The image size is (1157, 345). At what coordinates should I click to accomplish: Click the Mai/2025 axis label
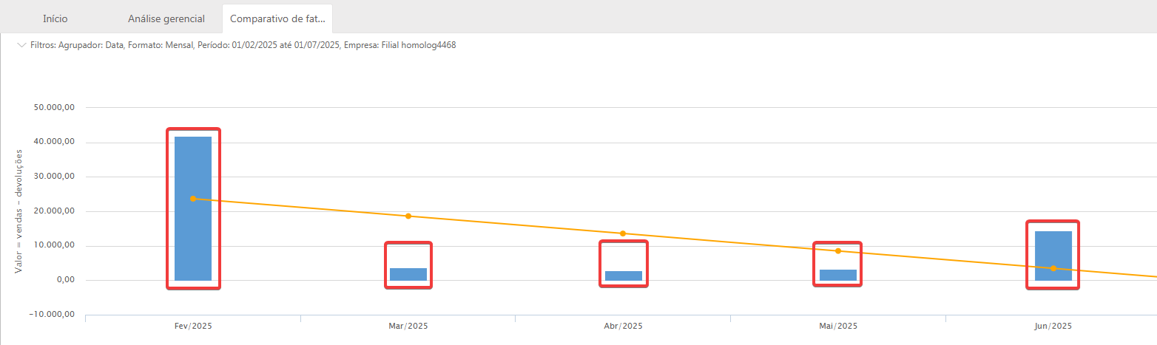point(838,326)
